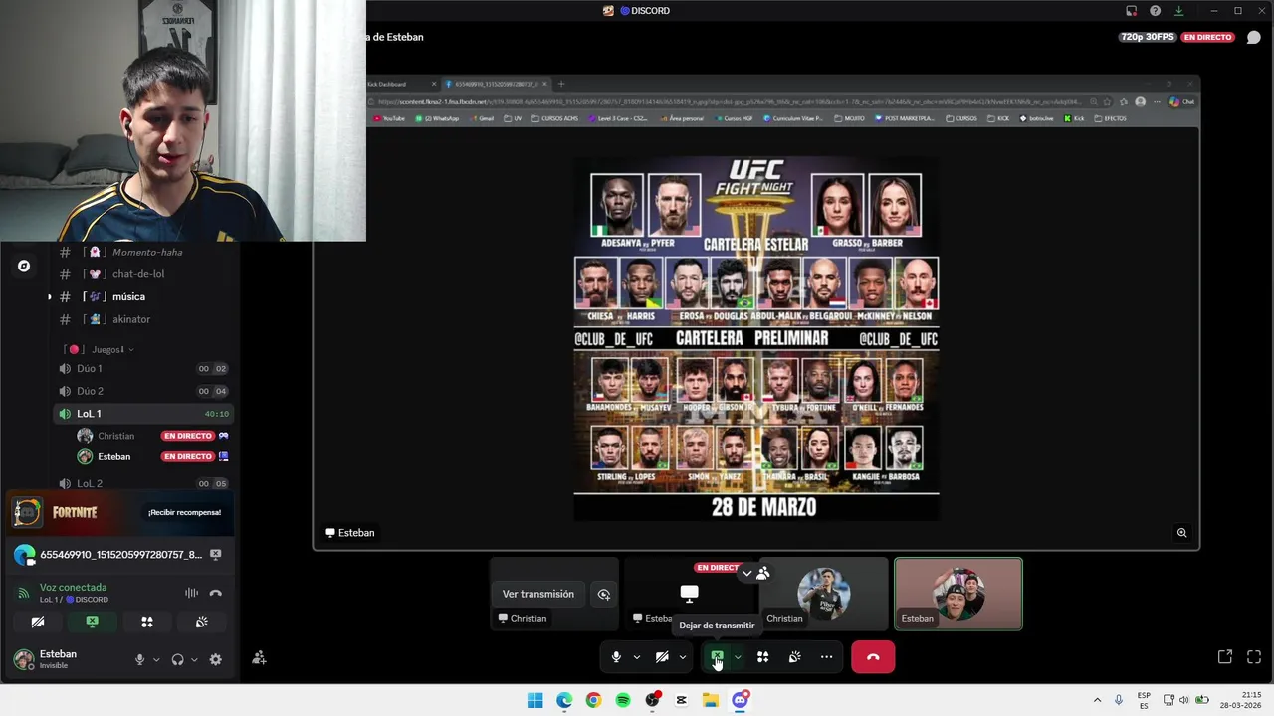1274x716 pixels.
Task: Open soundboard icon in the call control bar
Action: point(794,657)
